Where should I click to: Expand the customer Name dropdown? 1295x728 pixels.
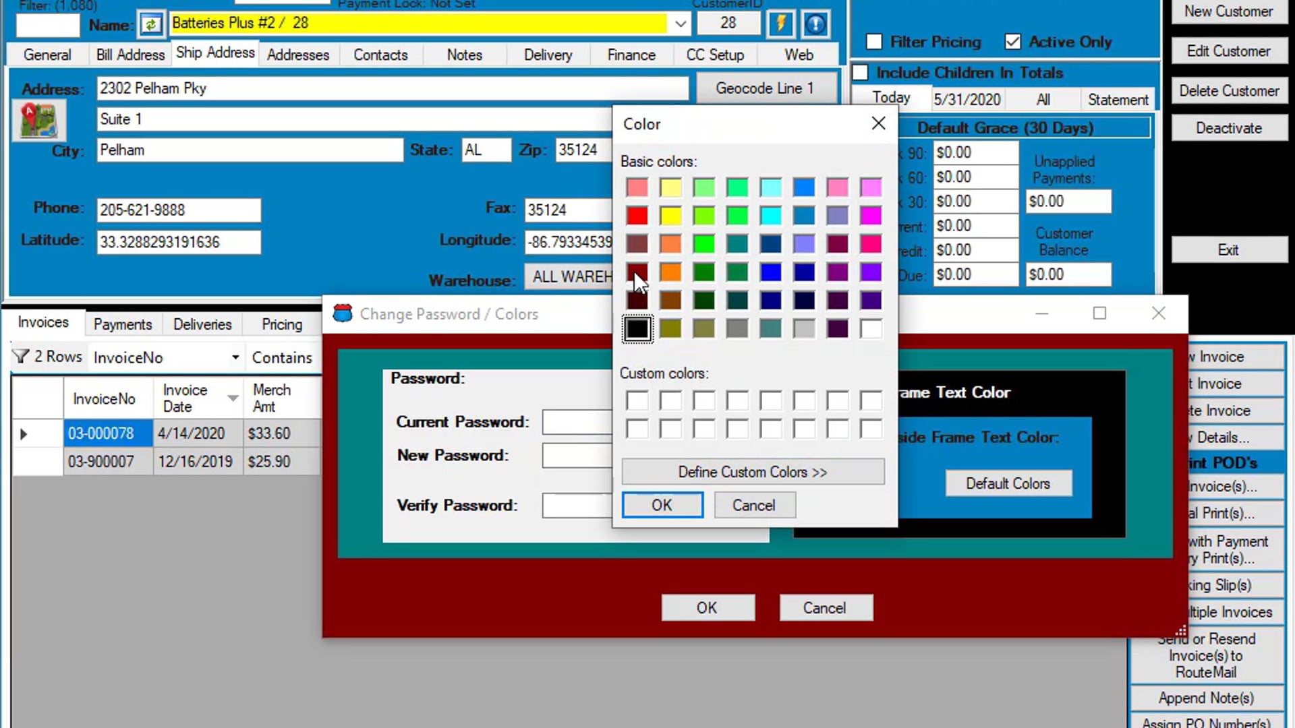[x=680, y=24]
